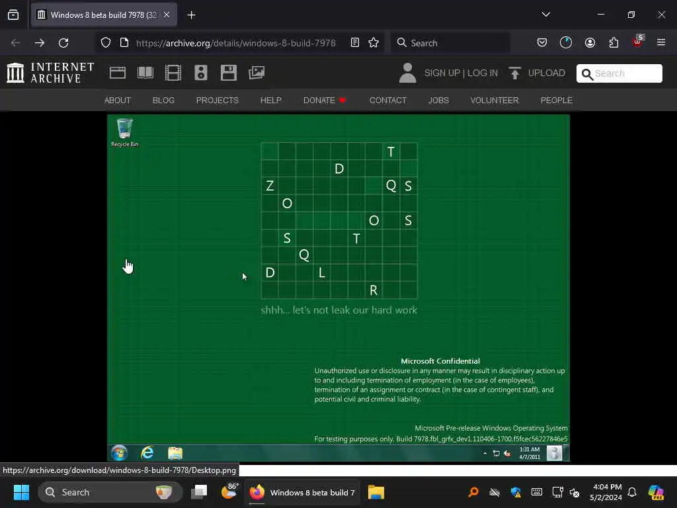The height and width of the screenshot is (508, 677).
Task: Open taskbar clock showing 4:04 PM
Action: (606, 492)
